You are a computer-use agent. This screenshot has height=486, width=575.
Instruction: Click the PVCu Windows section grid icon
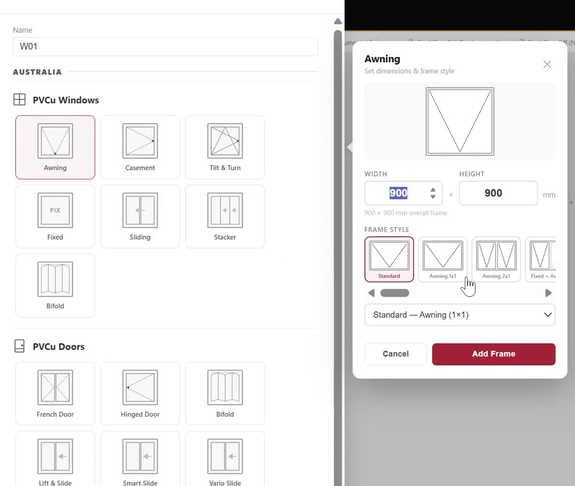(x=20, y=99)
